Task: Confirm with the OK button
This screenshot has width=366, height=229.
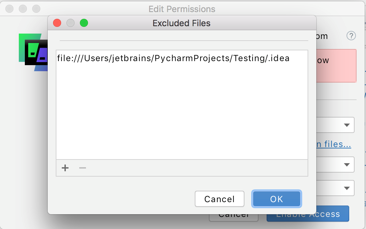Action: pos(276,199)
